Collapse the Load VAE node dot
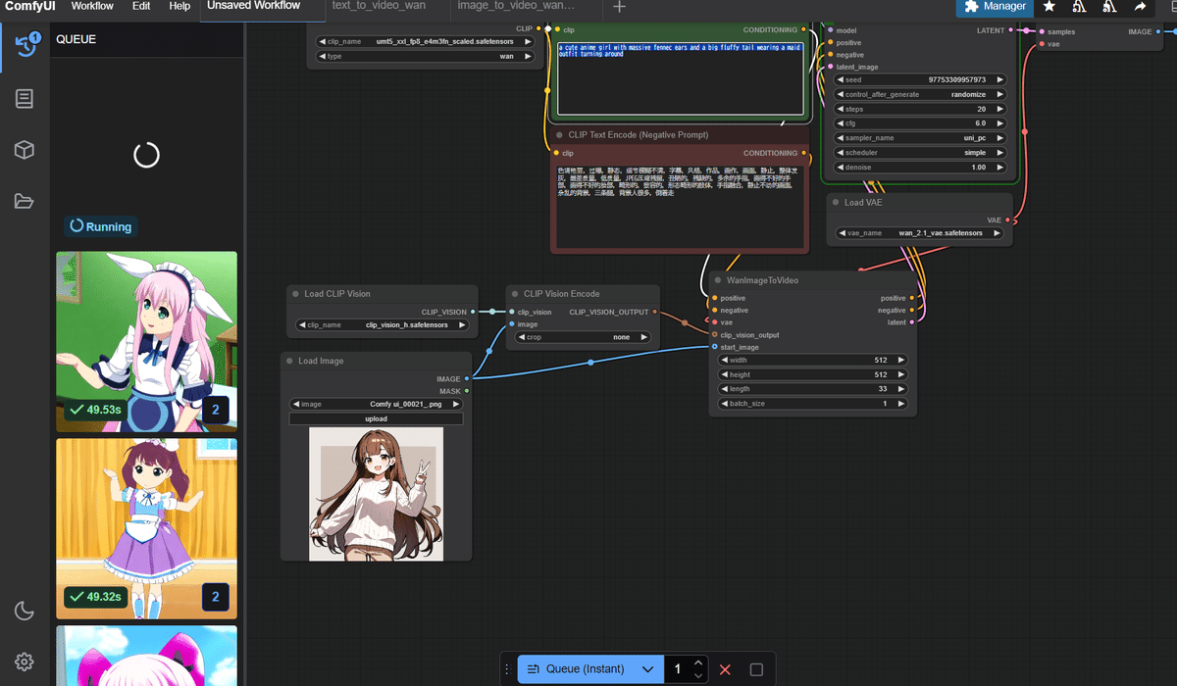 [x=835, y=202]
